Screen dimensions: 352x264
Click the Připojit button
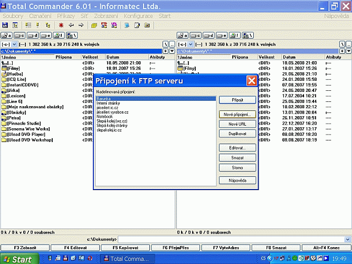(237, 99)
